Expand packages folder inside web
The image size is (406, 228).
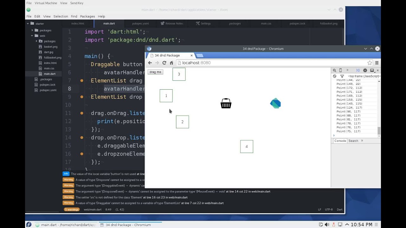coord(36,41)
